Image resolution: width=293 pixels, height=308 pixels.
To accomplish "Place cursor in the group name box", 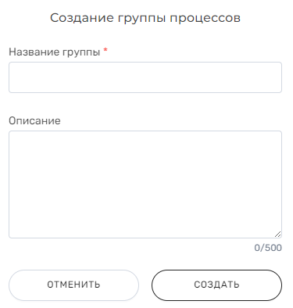I will point(145,77).
